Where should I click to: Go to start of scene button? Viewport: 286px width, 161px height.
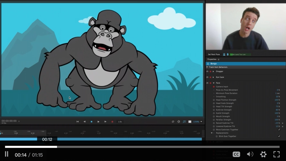(77, 122)
